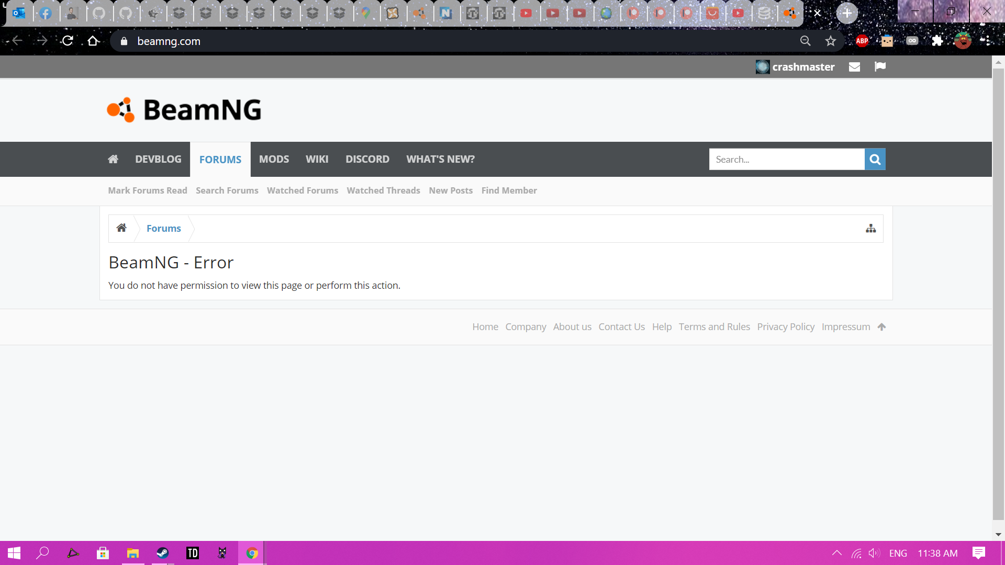Click the Forums breadcrumb link
The image size is (1005, 565).
coord(163,229)
